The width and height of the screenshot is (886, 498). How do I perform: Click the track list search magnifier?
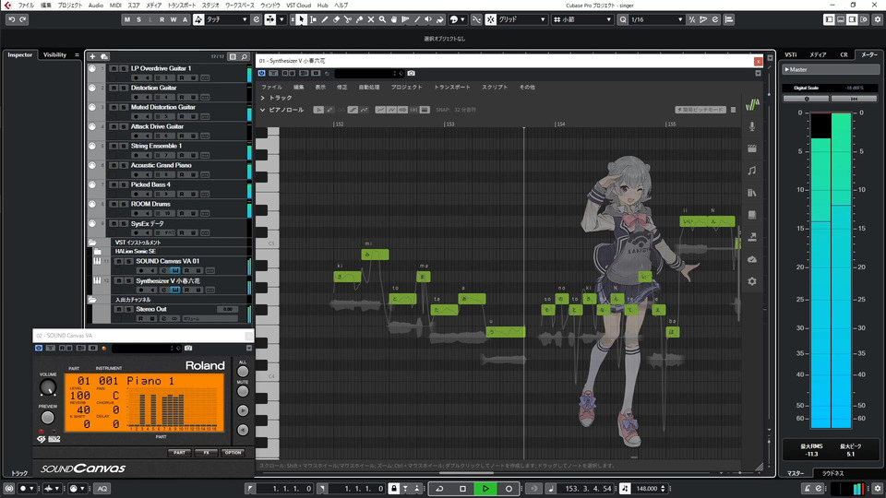pos(244,56)
